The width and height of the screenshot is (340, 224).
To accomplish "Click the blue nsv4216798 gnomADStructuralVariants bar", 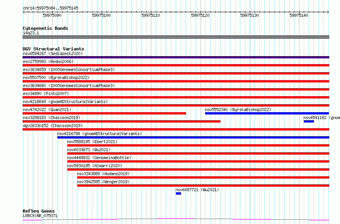I will [193, 137].
